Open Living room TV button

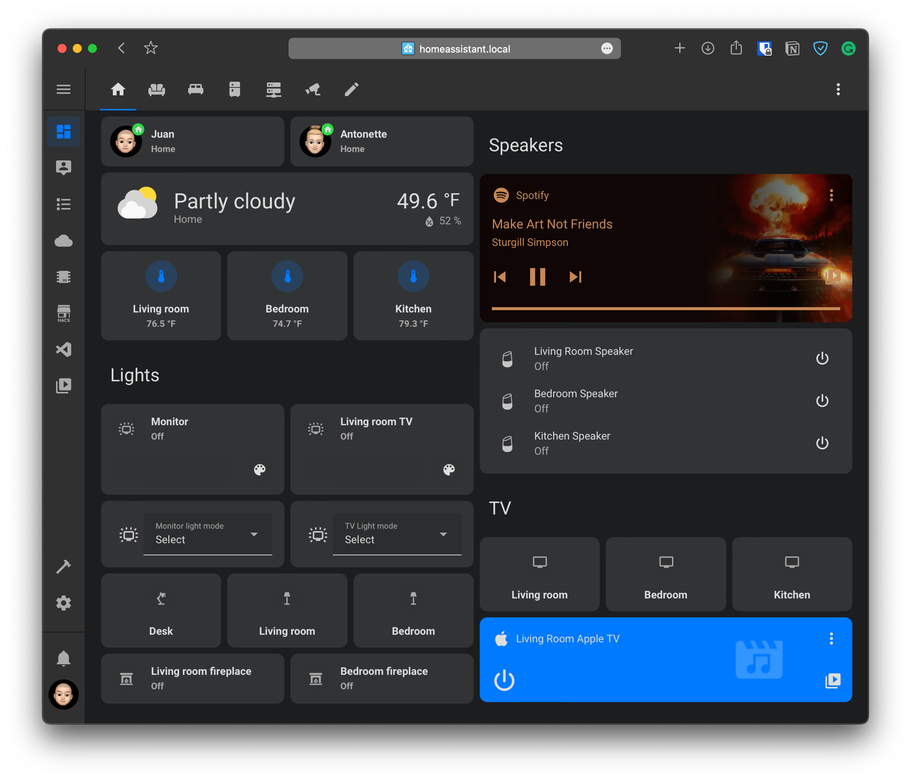pos(539,574)
